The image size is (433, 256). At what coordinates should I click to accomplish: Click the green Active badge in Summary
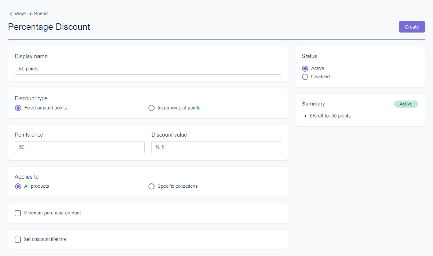[406, 104]
